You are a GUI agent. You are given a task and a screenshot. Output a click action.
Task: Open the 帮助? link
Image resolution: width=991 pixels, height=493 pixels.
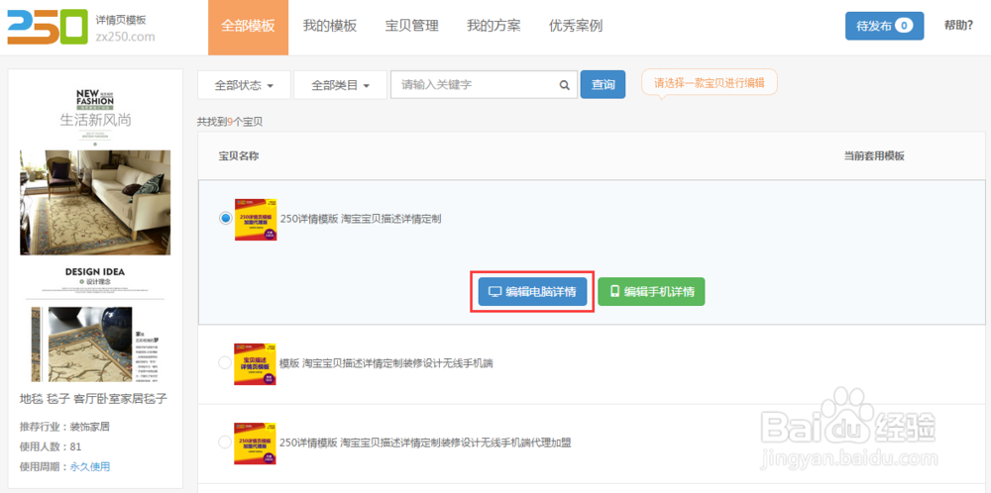coord(958,26)
